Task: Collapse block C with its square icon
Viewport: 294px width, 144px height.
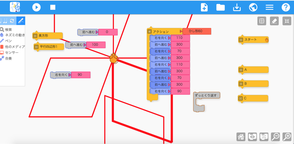Action: 241,98
